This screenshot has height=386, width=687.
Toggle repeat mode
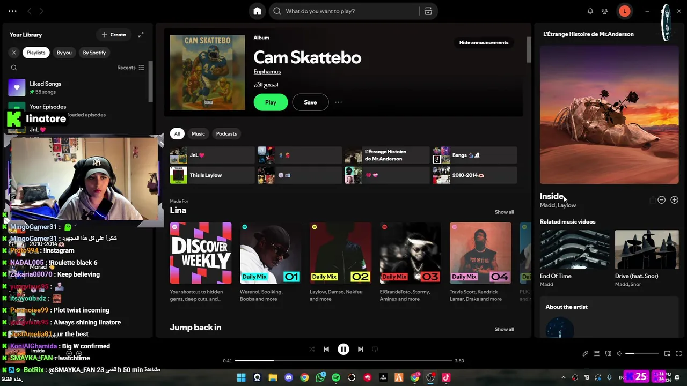375,350
